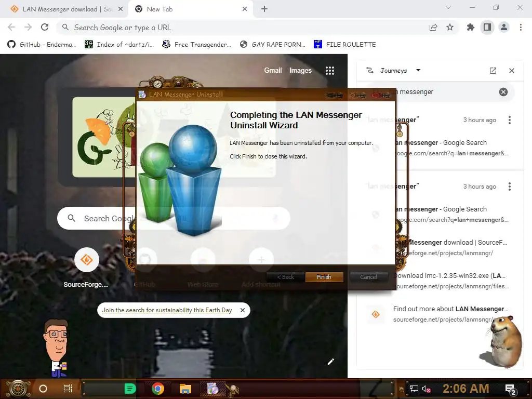The width and height of the screenshot is (532, 399).
Task: Open Cortana circle on the taskbar
Action: pyautogui.click(x=43, y=389)
